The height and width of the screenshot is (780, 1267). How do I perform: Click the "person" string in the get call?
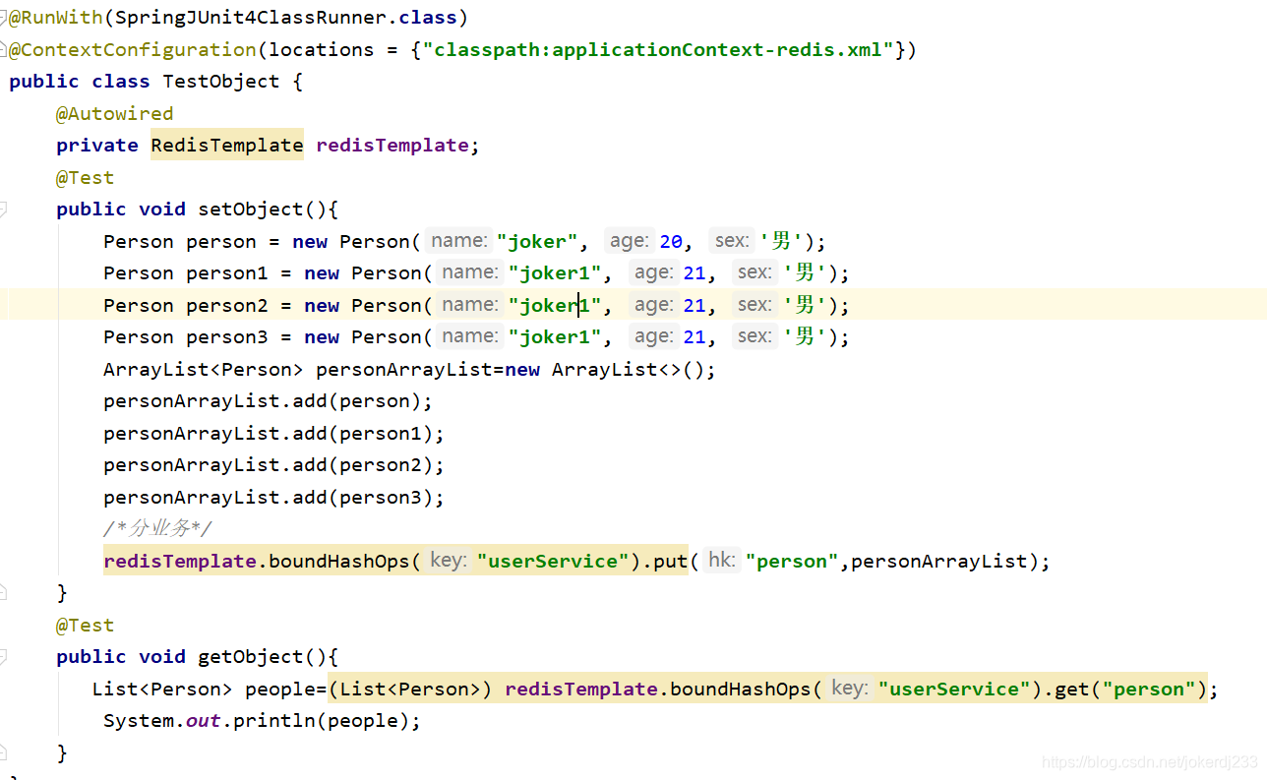click(x=1149, y=689)
